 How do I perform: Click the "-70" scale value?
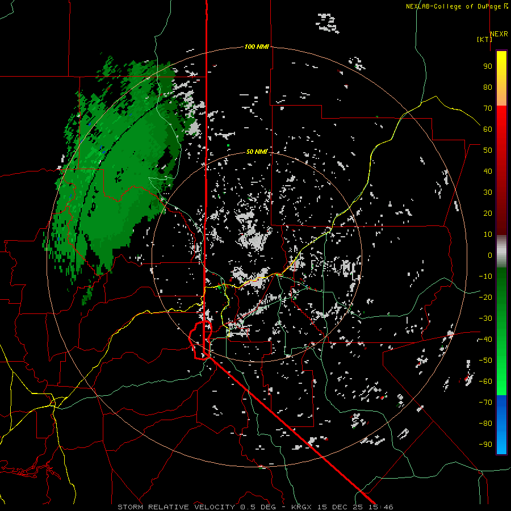coord(485,403)
